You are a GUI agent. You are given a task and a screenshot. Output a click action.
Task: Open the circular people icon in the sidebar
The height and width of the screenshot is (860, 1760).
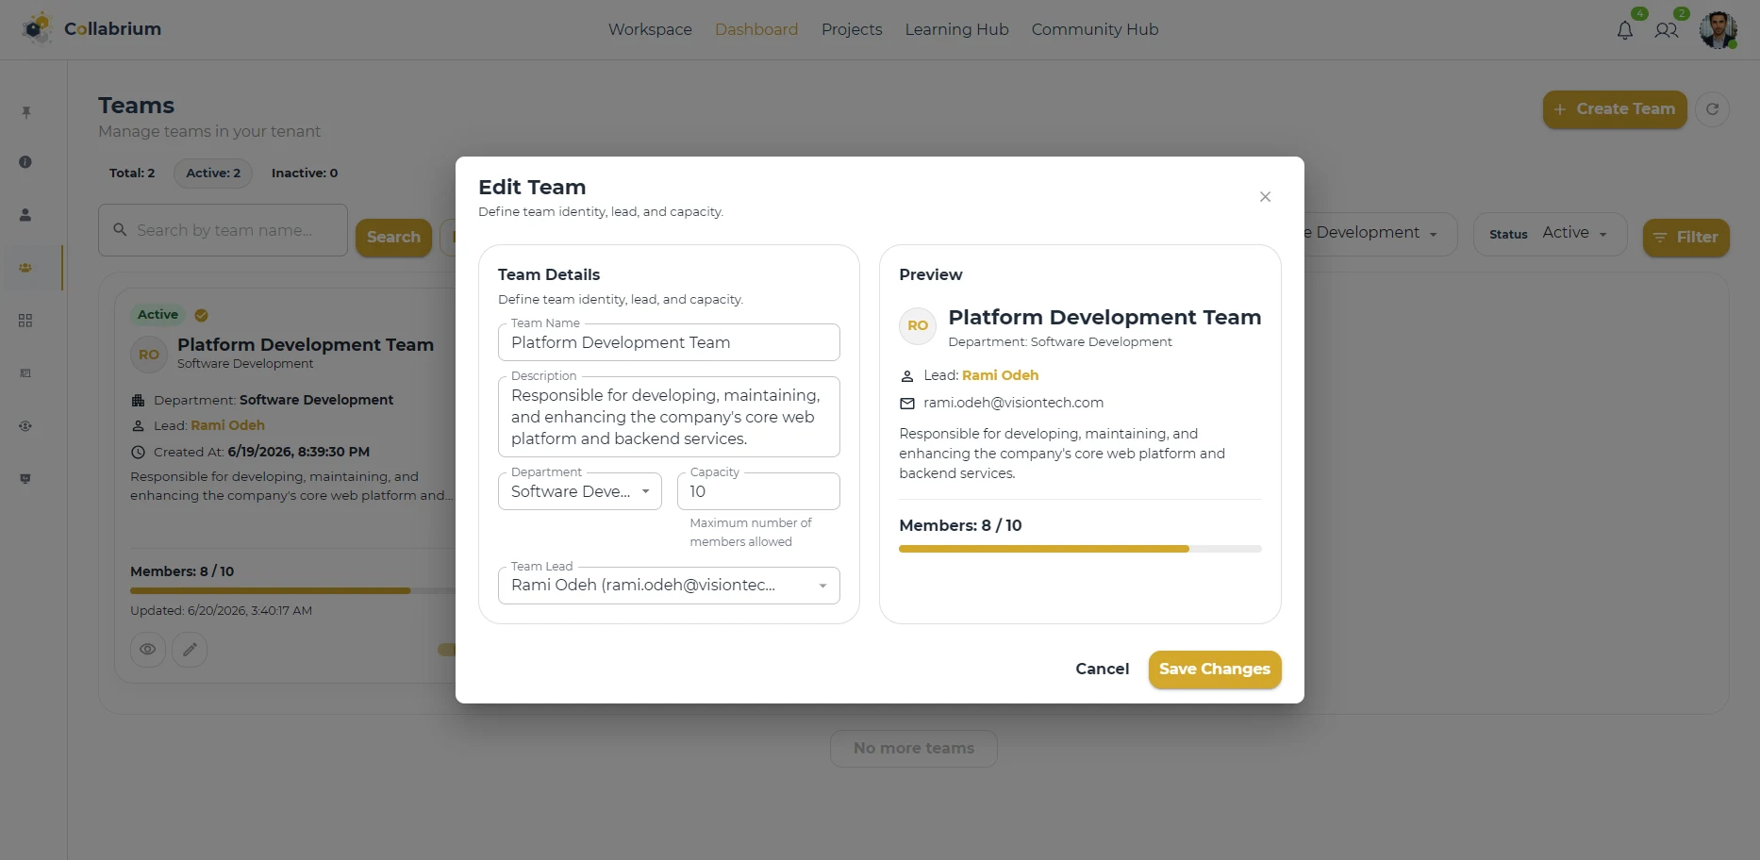coord(25,426)
